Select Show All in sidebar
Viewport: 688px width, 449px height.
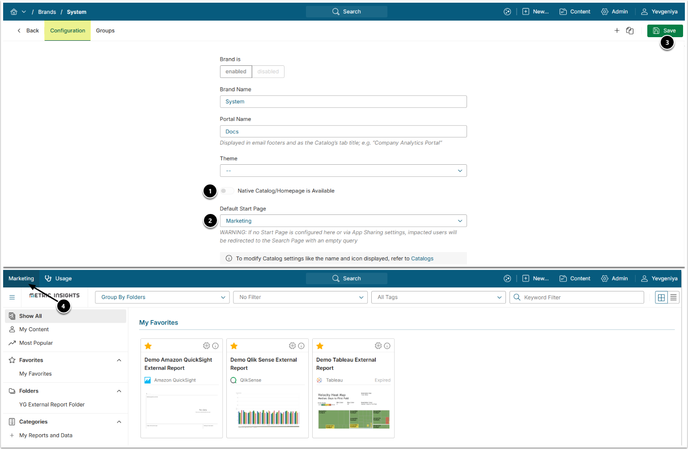point(65,316)
